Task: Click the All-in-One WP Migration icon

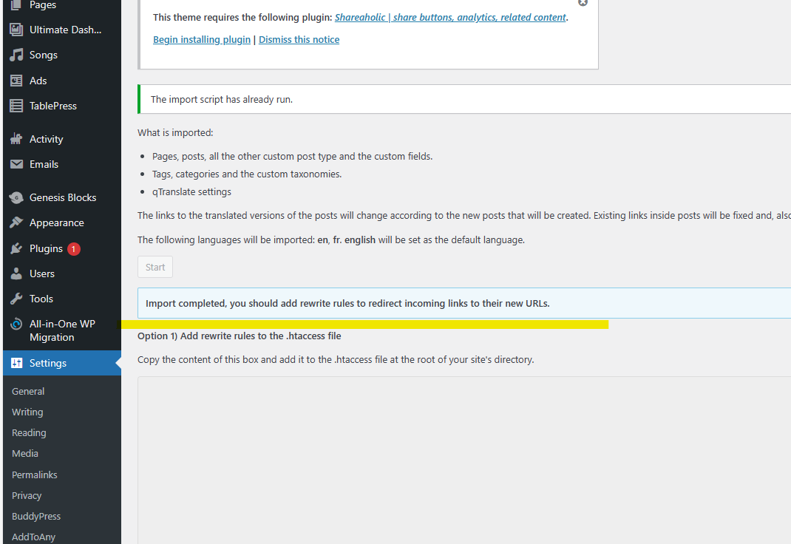Action: pos(16,324)
